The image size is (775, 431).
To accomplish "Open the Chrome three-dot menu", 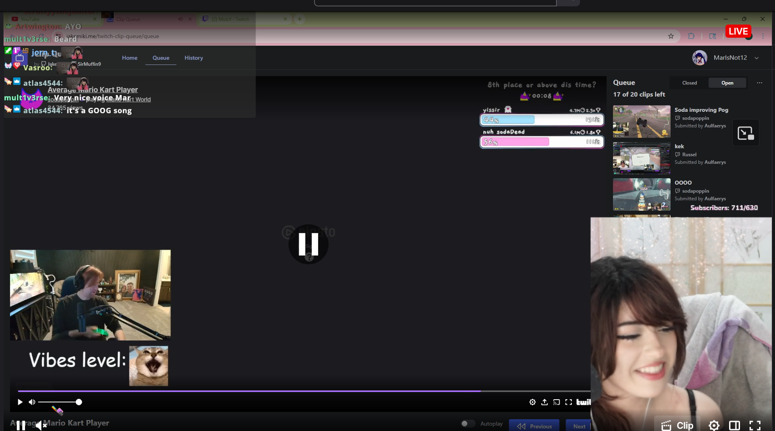I will 763,36.
